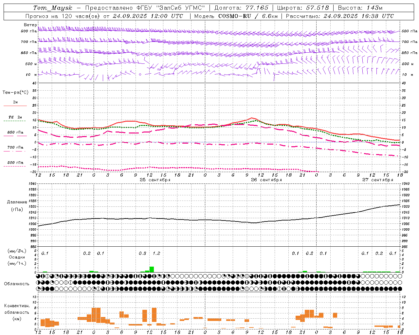This screenshot has height=335, width=419.
Task: Select the Долгота: 77.165 value
Action: (241, 8)
